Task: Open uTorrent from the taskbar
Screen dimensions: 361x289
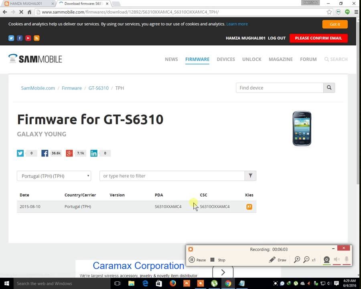Action: 214,283
